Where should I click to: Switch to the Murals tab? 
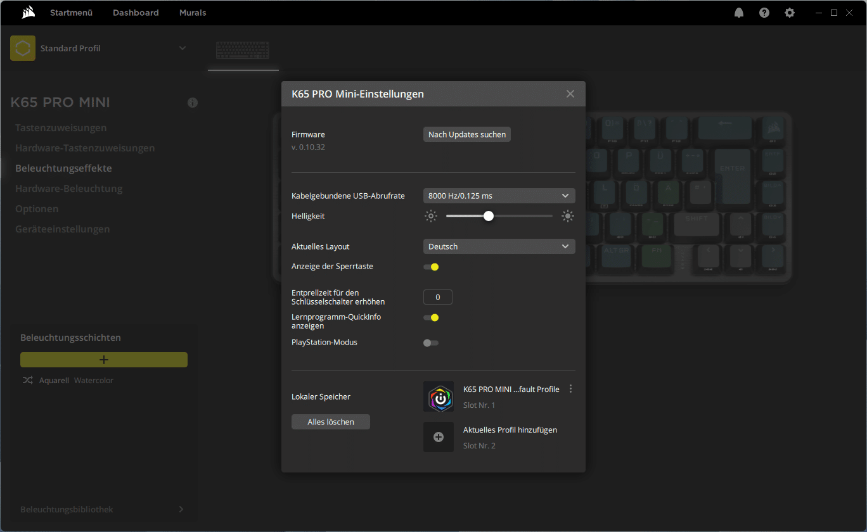(193, 13)
